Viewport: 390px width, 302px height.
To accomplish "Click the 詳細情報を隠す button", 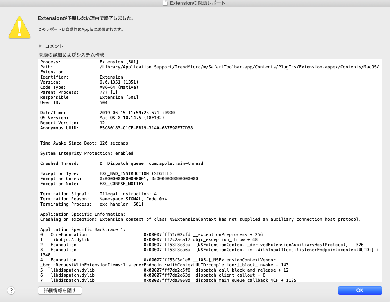I will coord(60,291).
